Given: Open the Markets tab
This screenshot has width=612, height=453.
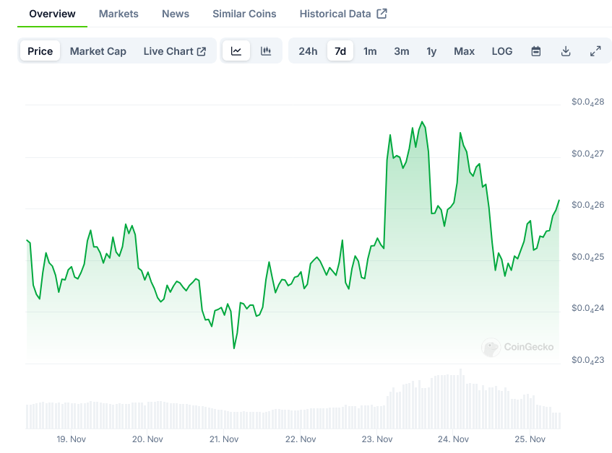Looking at the screenshot, I should 118,14.
